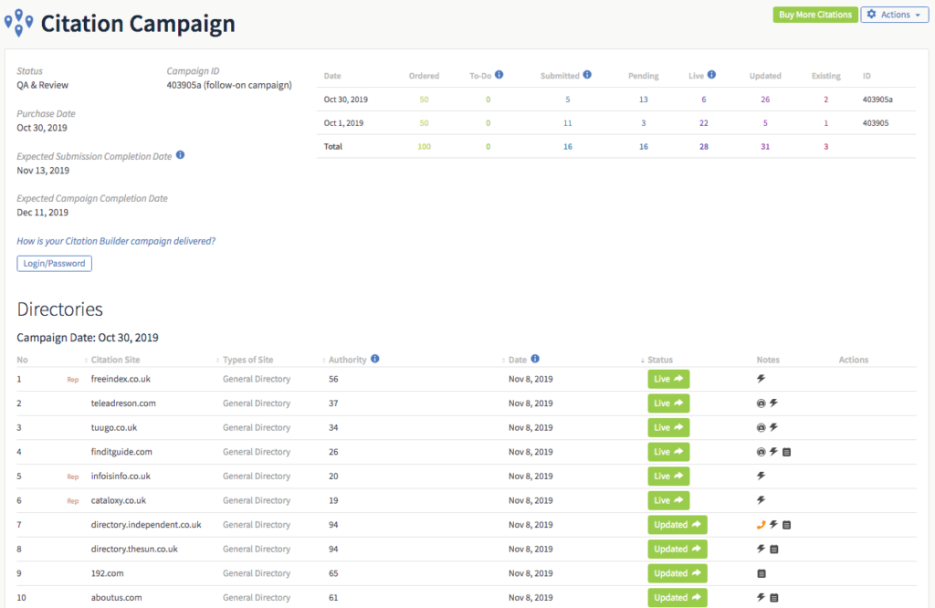Open notepad icon in aboutus.com row
This screenshot has width=935, height=608.
pos(774,598)
